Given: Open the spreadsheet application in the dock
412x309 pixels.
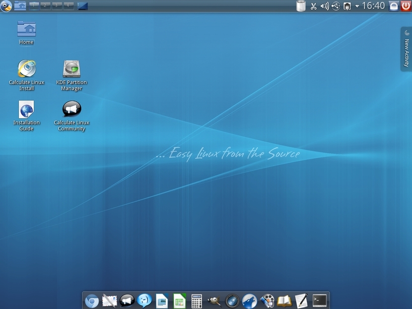Looking at the screenshot, I should (179, 301).
